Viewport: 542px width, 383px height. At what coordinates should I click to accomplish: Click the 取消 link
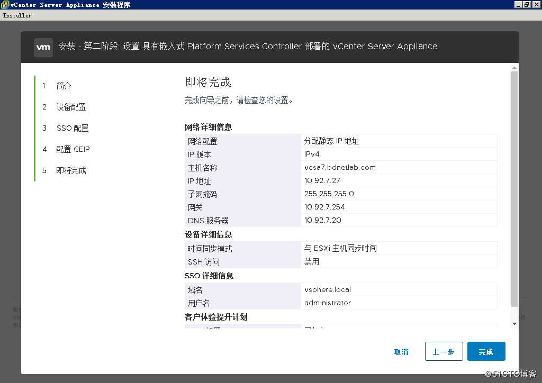pos(401,352)
